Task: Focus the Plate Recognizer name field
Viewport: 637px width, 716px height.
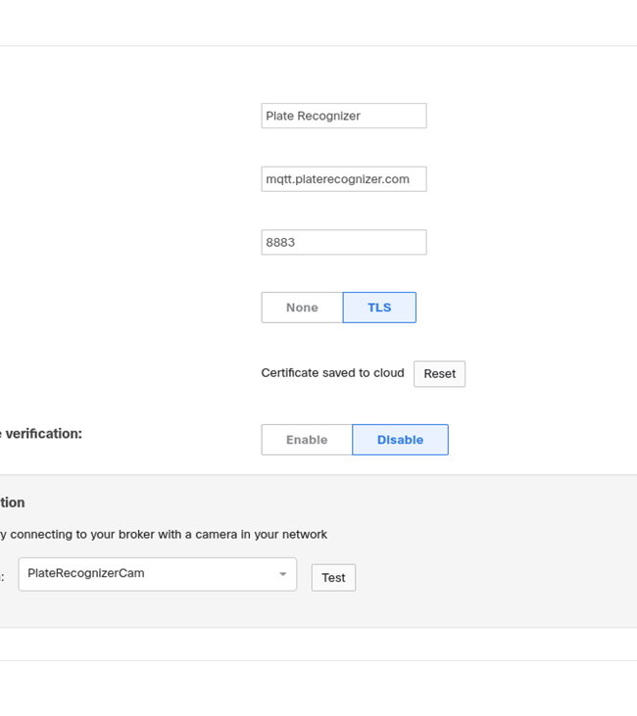Action: pos(344,116)
